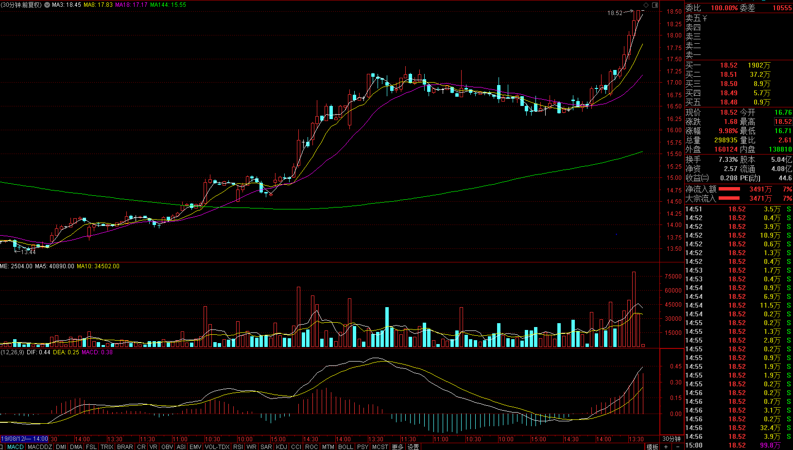This screenshot has width=793, height=450.
Task: Click the 买四 bid price 18.49
Action: (728, 93)
